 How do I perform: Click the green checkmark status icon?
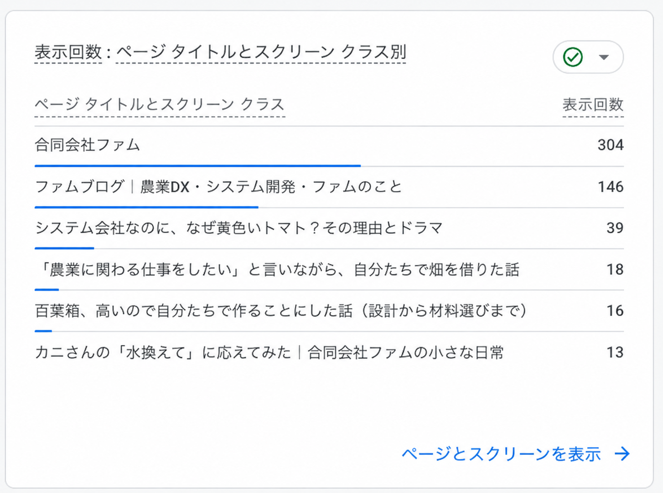pyautogui.click(x=573, y=57)
